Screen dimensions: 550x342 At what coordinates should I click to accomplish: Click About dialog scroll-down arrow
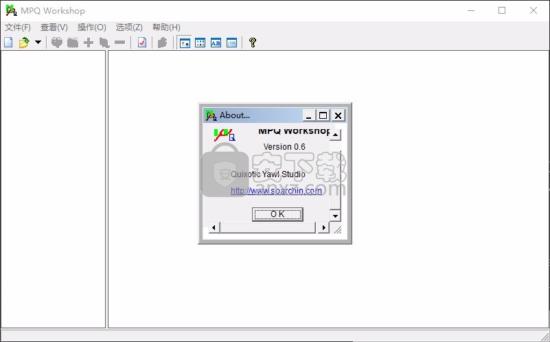click(x=335, y=216)
